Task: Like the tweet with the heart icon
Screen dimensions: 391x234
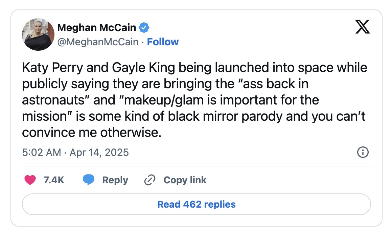Action: pos(30,180)
